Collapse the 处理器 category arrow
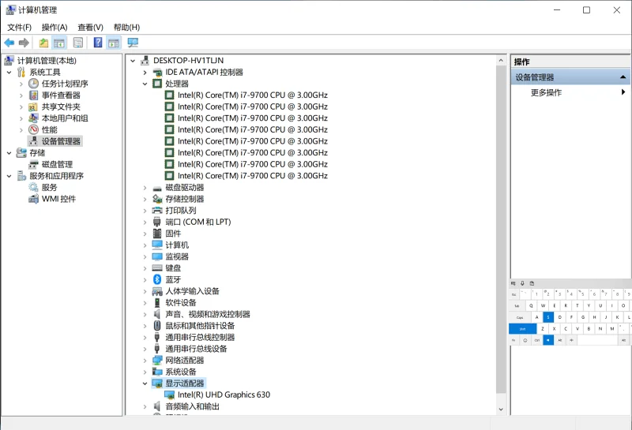 click(145, 84)
